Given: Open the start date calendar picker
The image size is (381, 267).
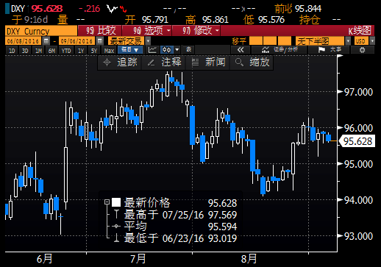Looking at the screenshot, I should [46, 41].
